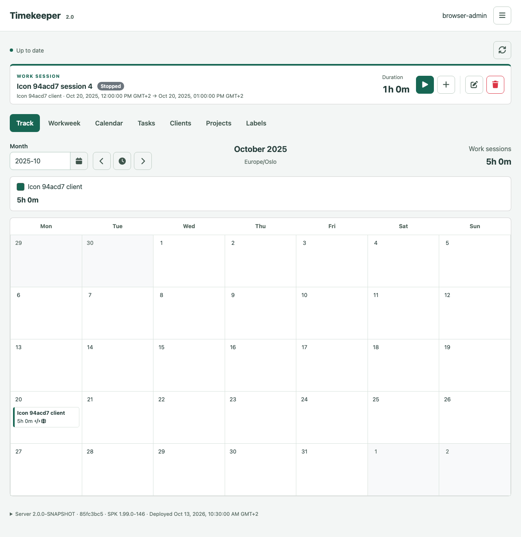521x537 pixels.
Task: Switch to the Projects tab
Action: [x=219, y=123]
